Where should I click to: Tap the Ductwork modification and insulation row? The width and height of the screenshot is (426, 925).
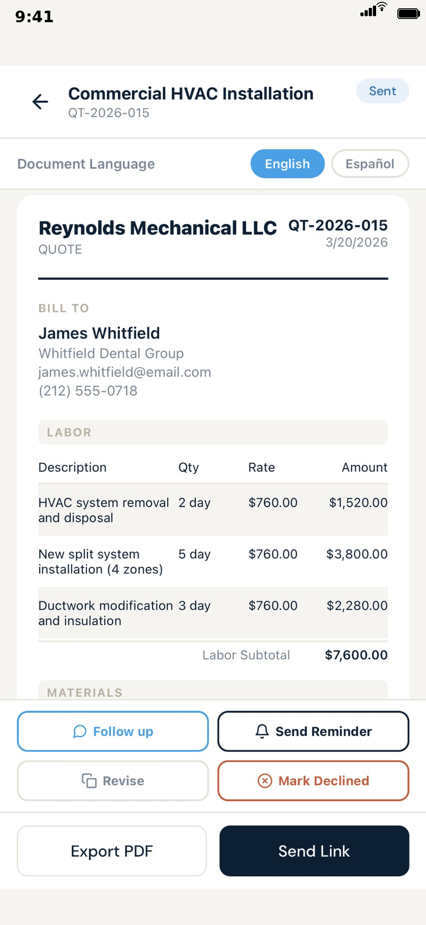[x=213, y=613]
